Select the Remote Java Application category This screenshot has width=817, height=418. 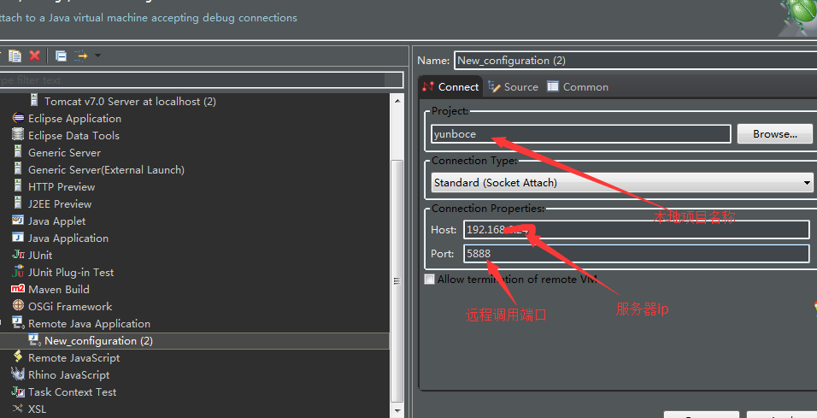click(89, 324)
